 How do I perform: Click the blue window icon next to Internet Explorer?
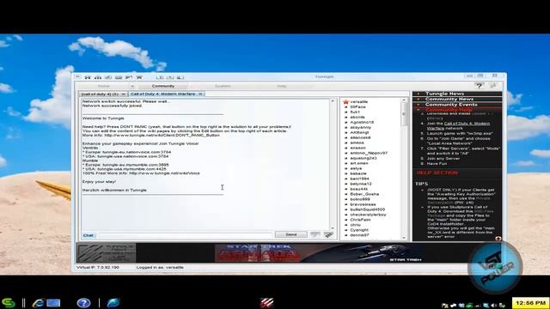[53, 303]
